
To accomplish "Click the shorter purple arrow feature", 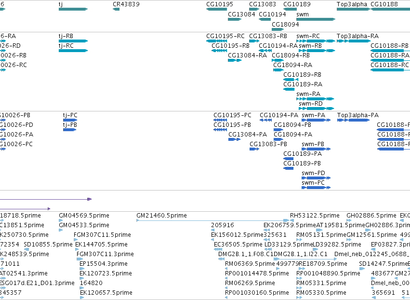I will click(25, 209).
